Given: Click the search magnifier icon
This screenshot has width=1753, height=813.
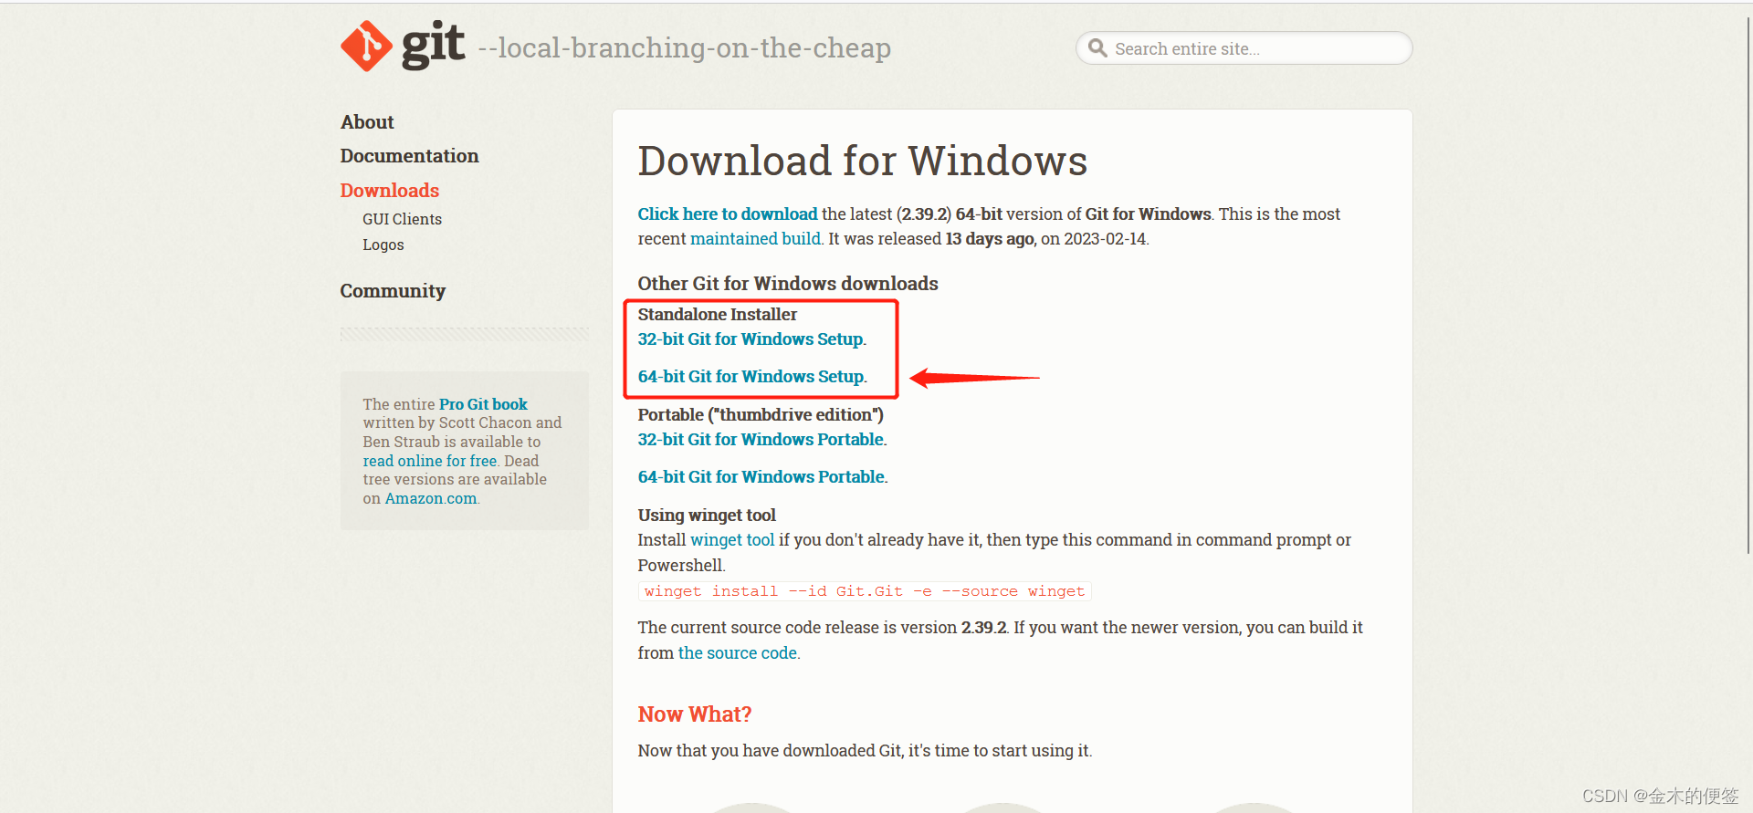Looking at the screenshot, I should click(1097, 48).
